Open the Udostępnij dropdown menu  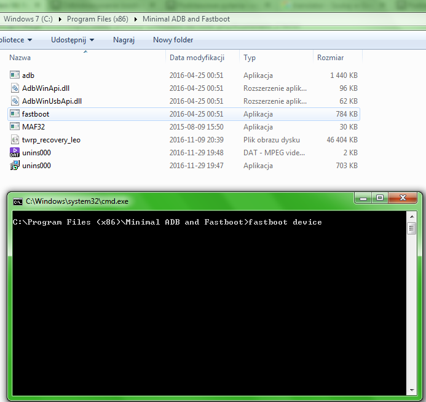pos(73,40)
